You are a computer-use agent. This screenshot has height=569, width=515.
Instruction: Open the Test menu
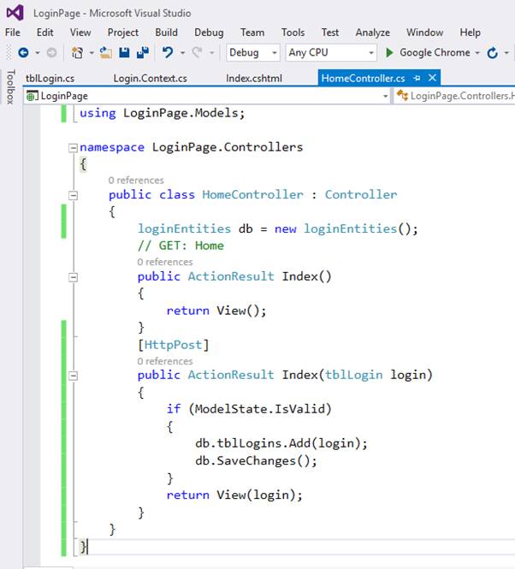point(330,33)
